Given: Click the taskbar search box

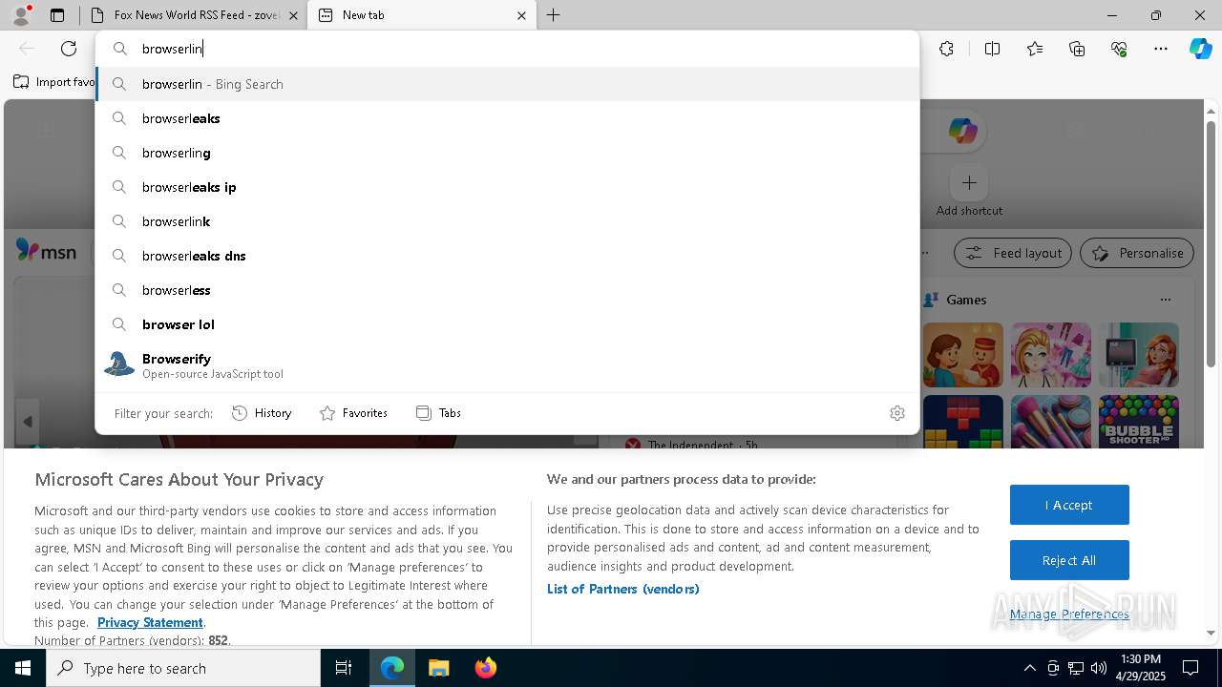Looking at the screenshot, I should tap(183, 668).
